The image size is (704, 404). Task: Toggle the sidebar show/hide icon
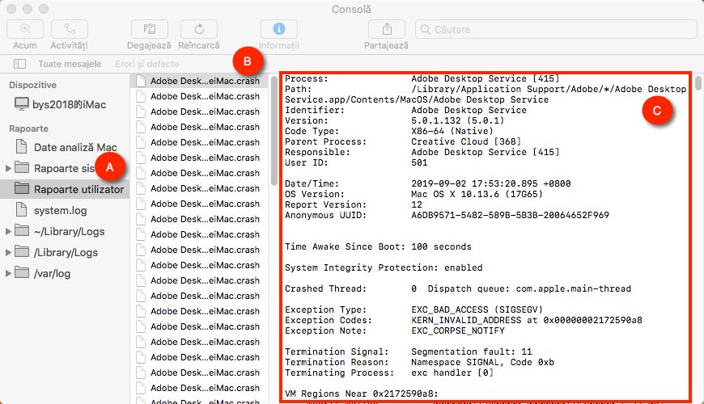pyautogui.click(x=19, y=64)
